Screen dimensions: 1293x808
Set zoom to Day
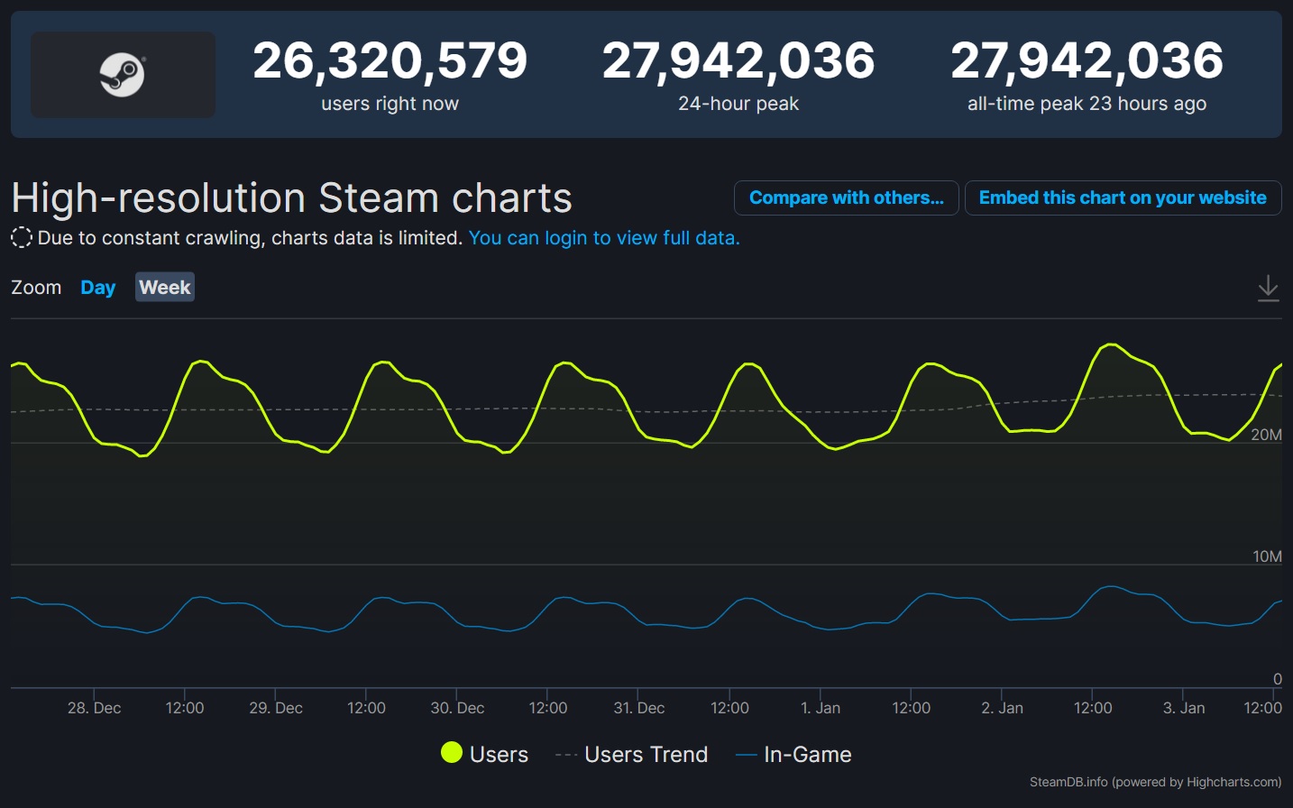[97, 288]
